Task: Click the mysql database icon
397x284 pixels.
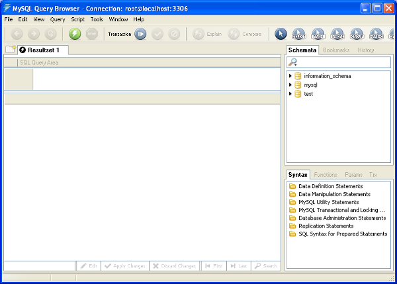Action: point(298,85)
